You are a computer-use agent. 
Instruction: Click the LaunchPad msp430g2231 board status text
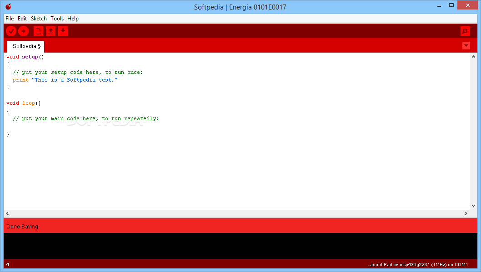[417, 265]
